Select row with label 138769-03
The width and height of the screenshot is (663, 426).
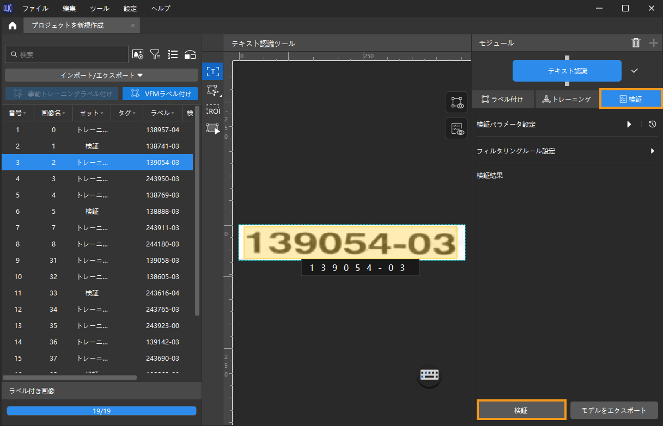point(97,195)
